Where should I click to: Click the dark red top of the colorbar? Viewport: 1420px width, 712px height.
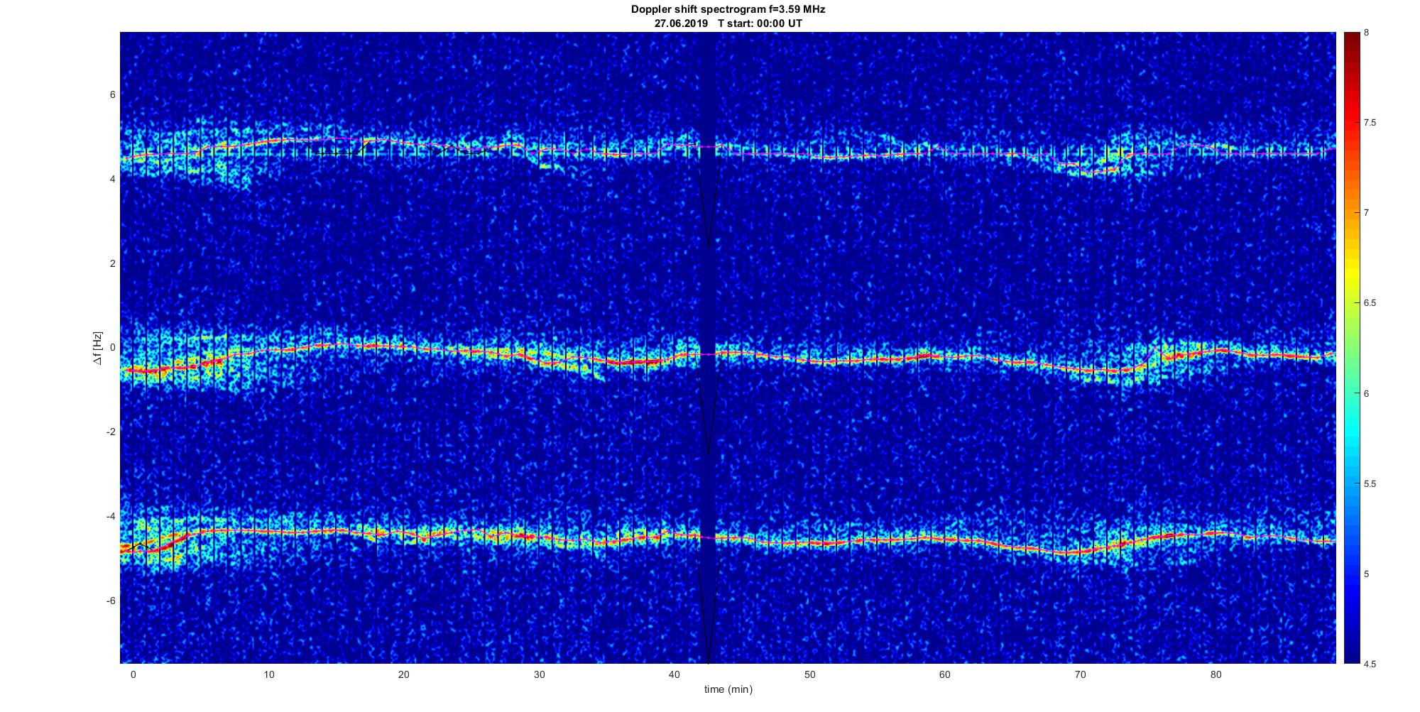point(1351,39)
